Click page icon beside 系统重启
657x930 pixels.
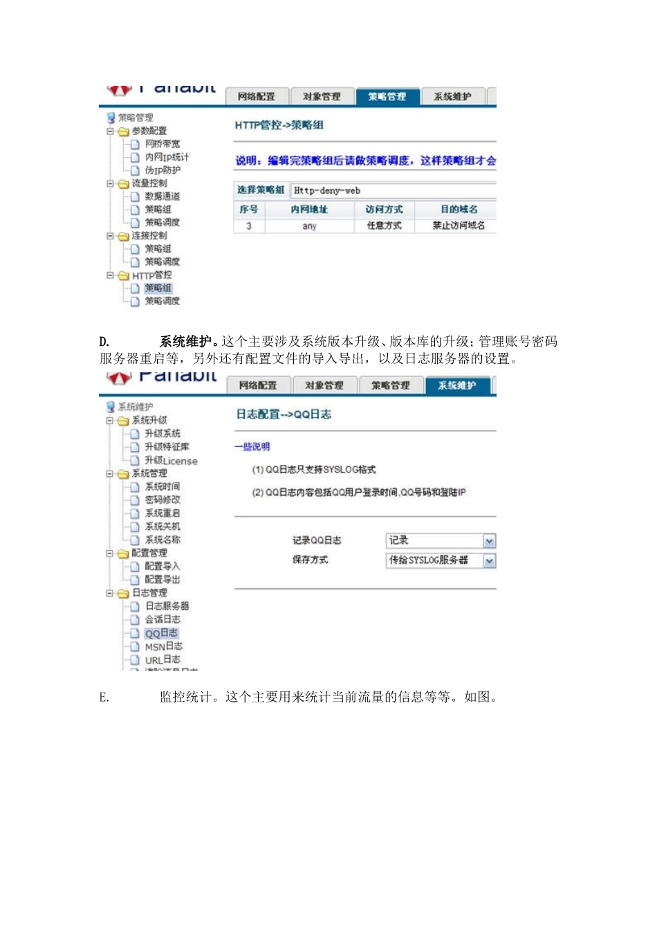pos(136,513)
